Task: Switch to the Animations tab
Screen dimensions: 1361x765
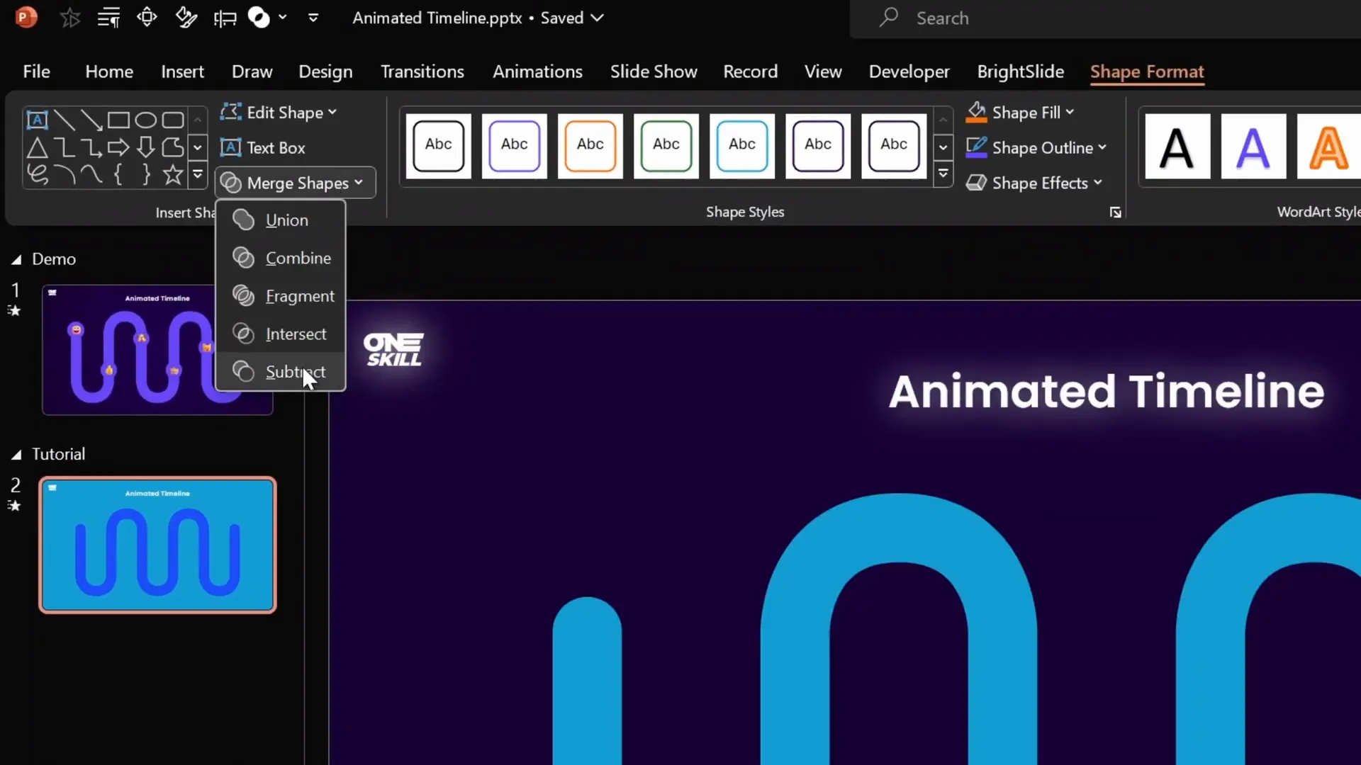Action: point(537,72)
